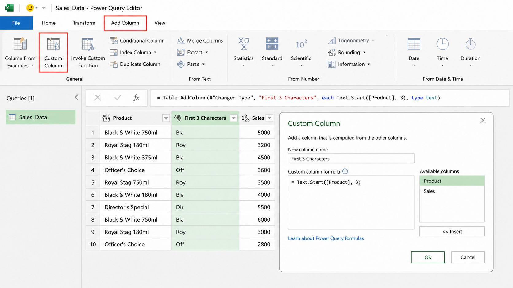Open the File tab
Image resolution: width=513 pixels, height=288 pixels.
point(16,23)
